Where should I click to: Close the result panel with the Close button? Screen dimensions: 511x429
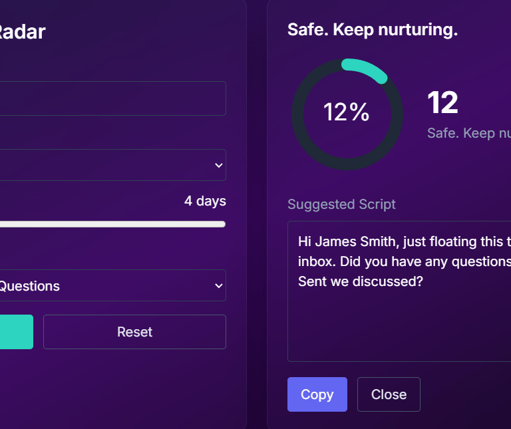[x=389, y=394]
